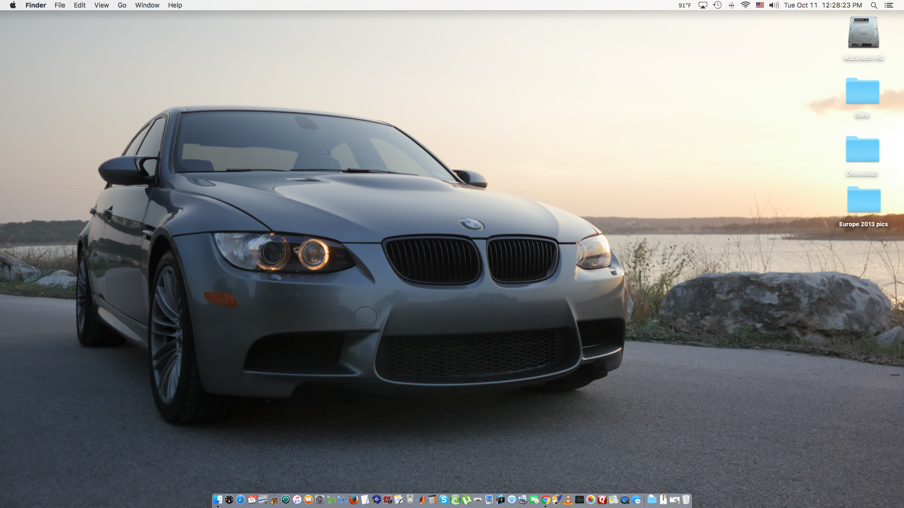
Task: Launch QuickTime Player icon
Action: [625, 500]
